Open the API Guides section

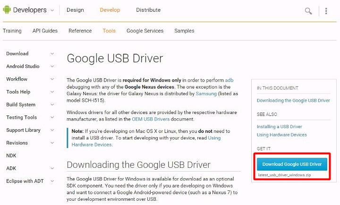coord(45,31)
